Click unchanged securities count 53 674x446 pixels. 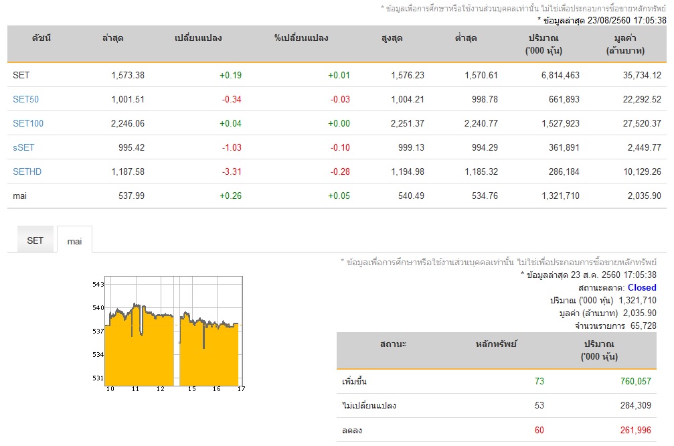(x=539, y=405)
